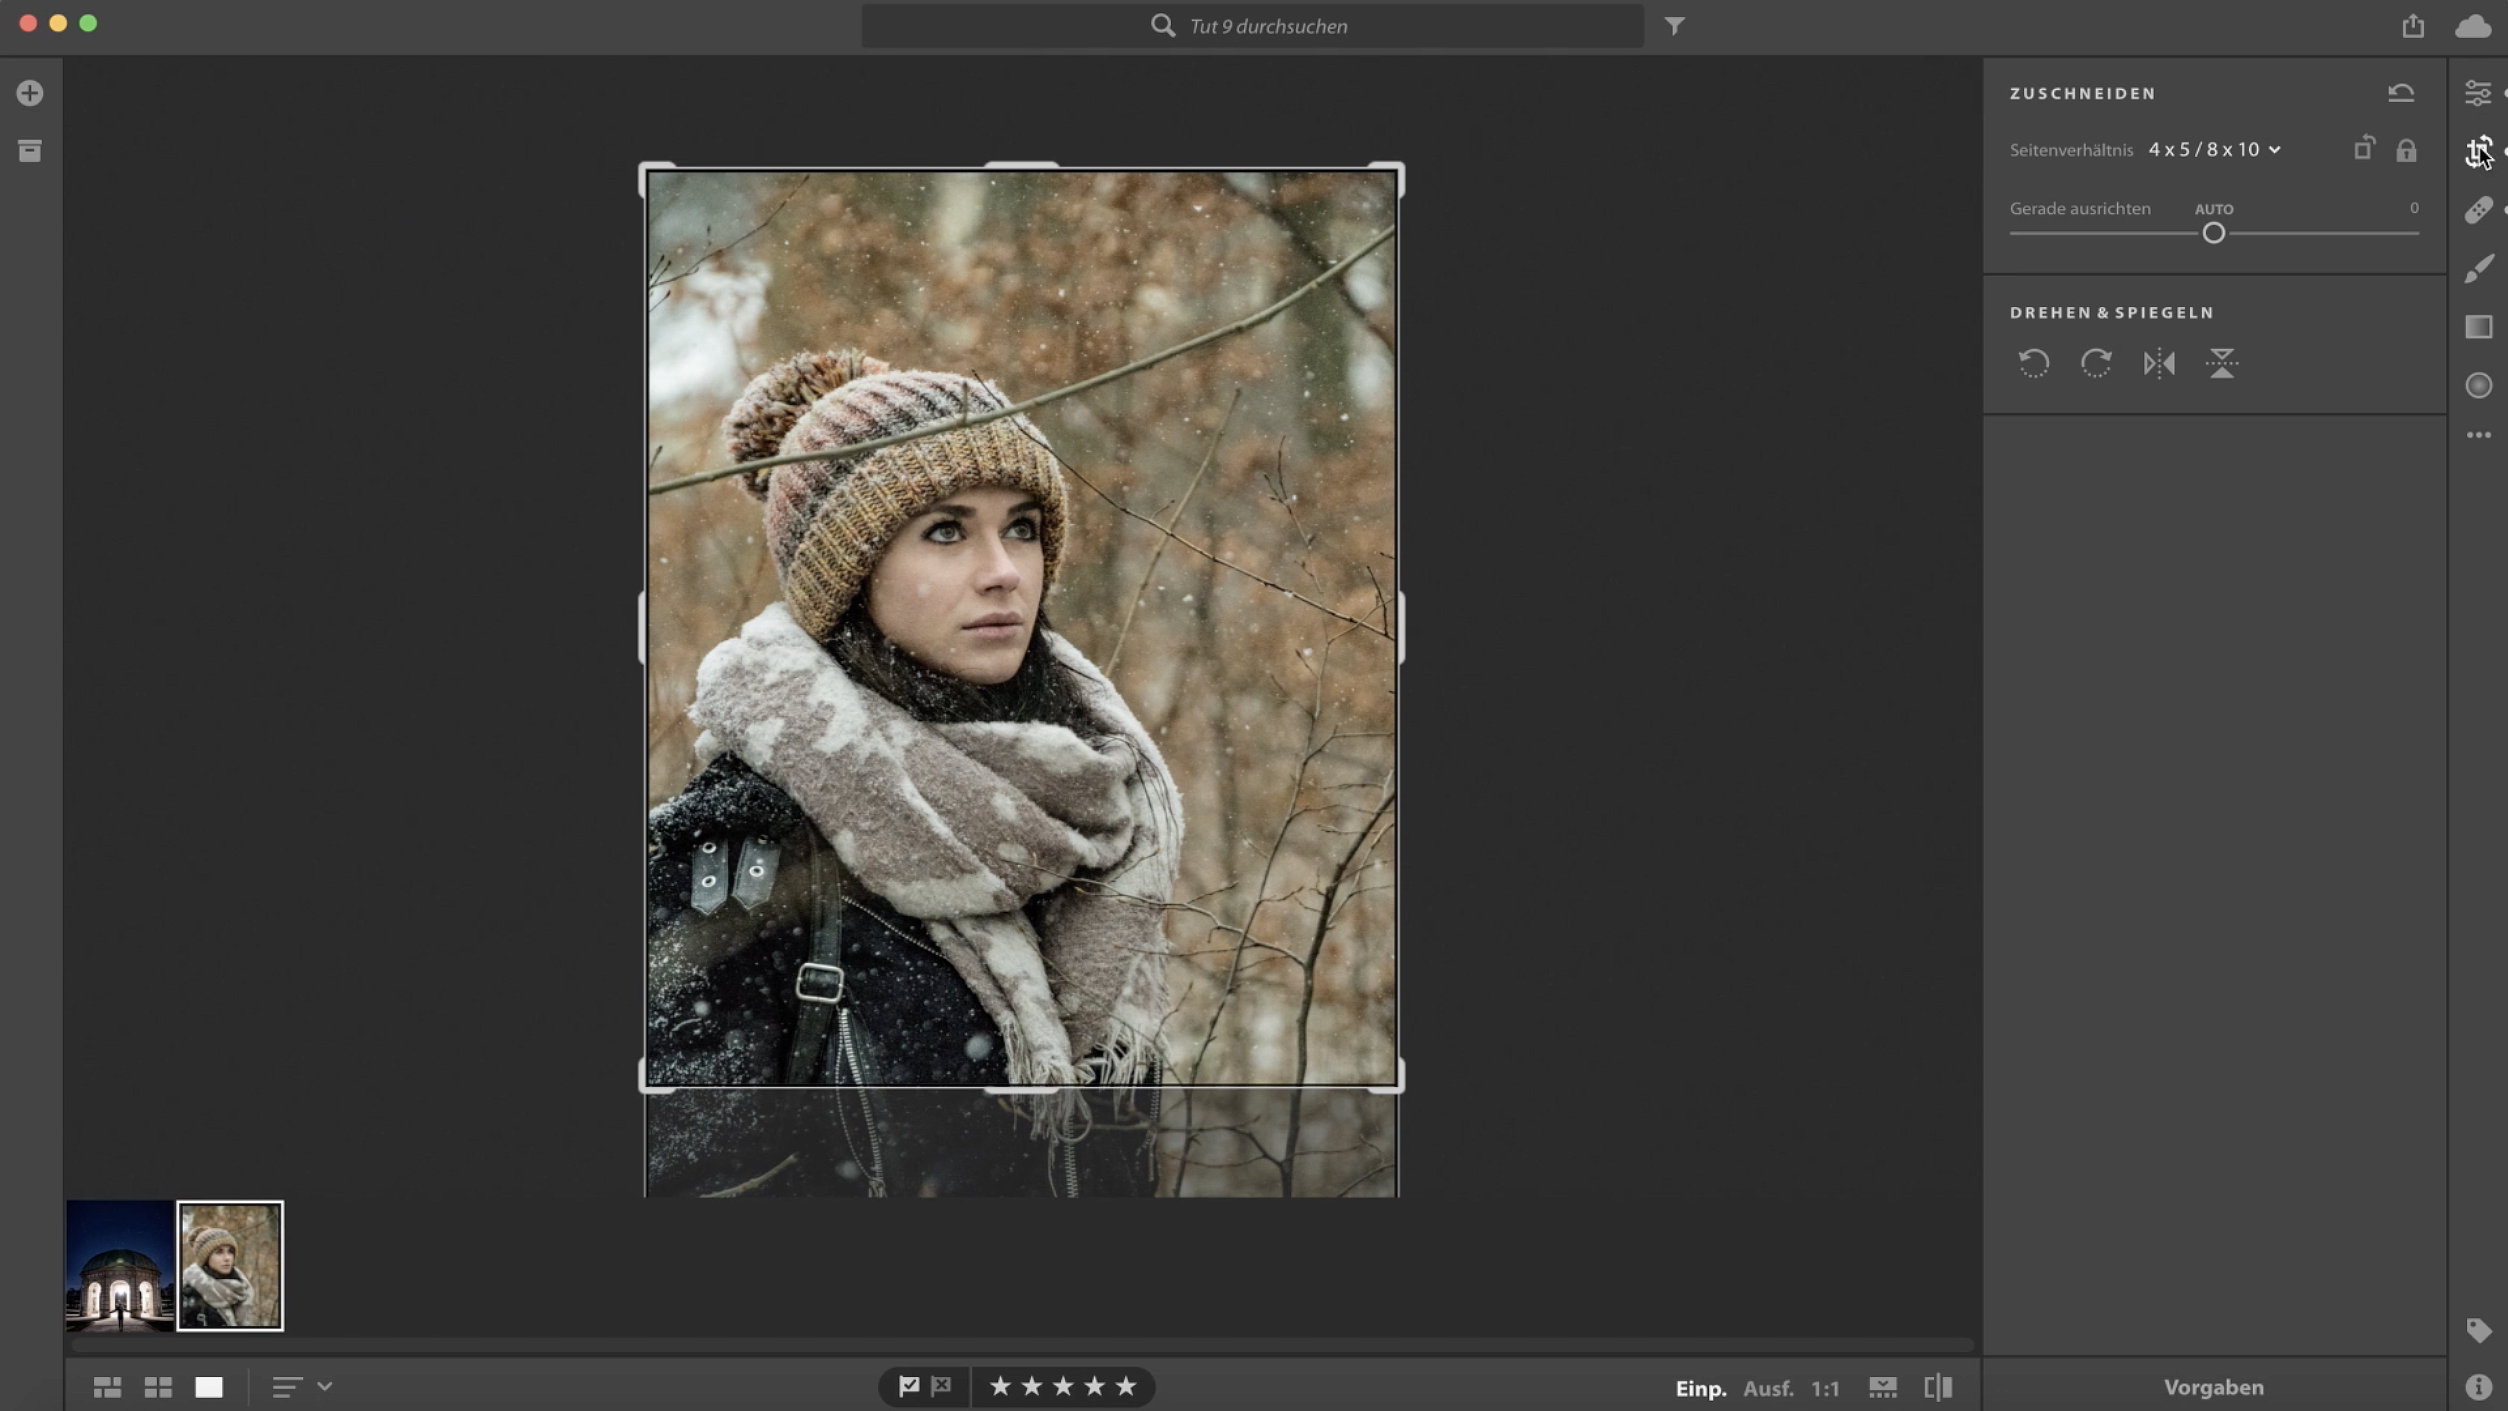Open the Seitenverhältnis 4 x 5 dropdown
The width and height of the screenshot is (2508, 1411).
click(2214, 150)
